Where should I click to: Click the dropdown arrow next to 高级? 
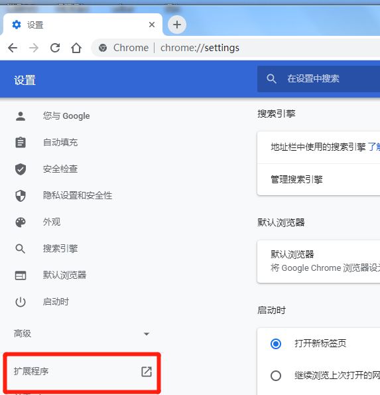click(x=147, y=334)
